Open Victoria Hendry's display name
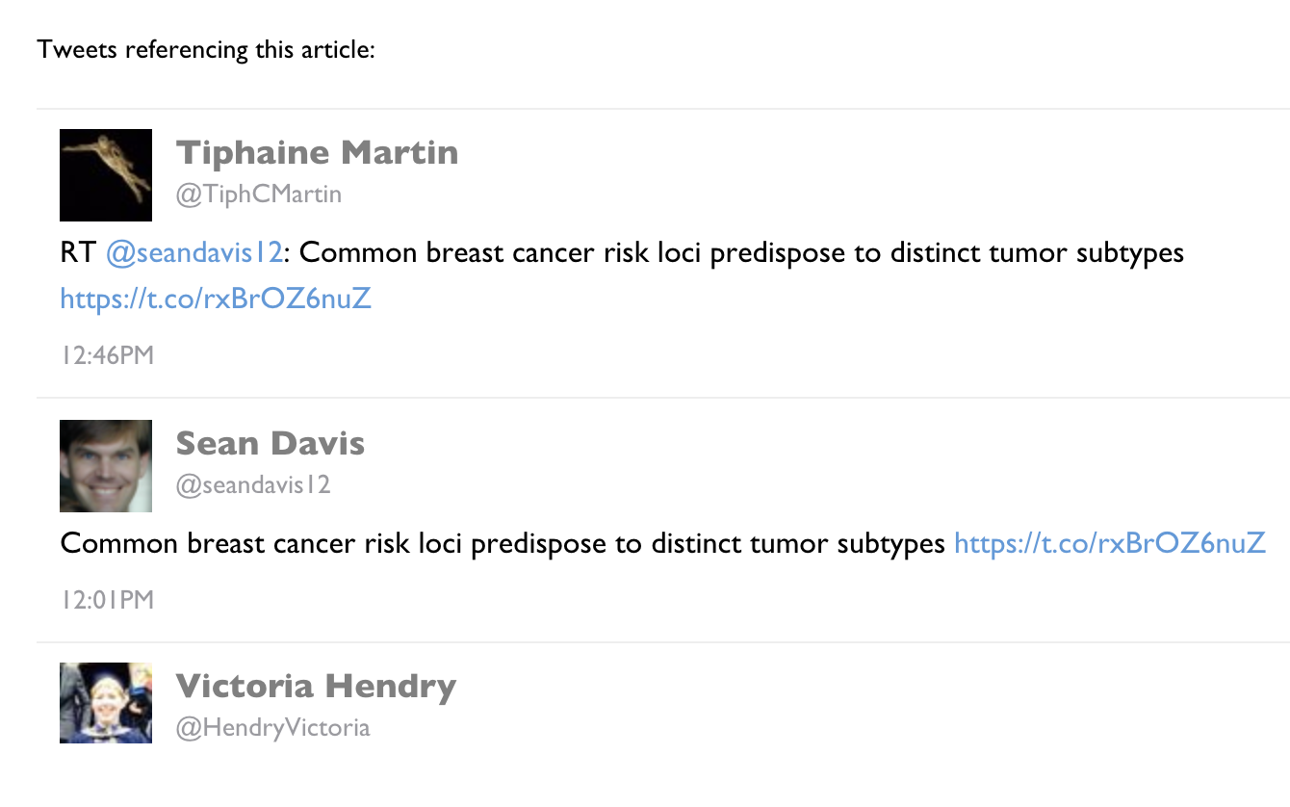The height and width of the screenshot is (807, 1290). [316, 686]
